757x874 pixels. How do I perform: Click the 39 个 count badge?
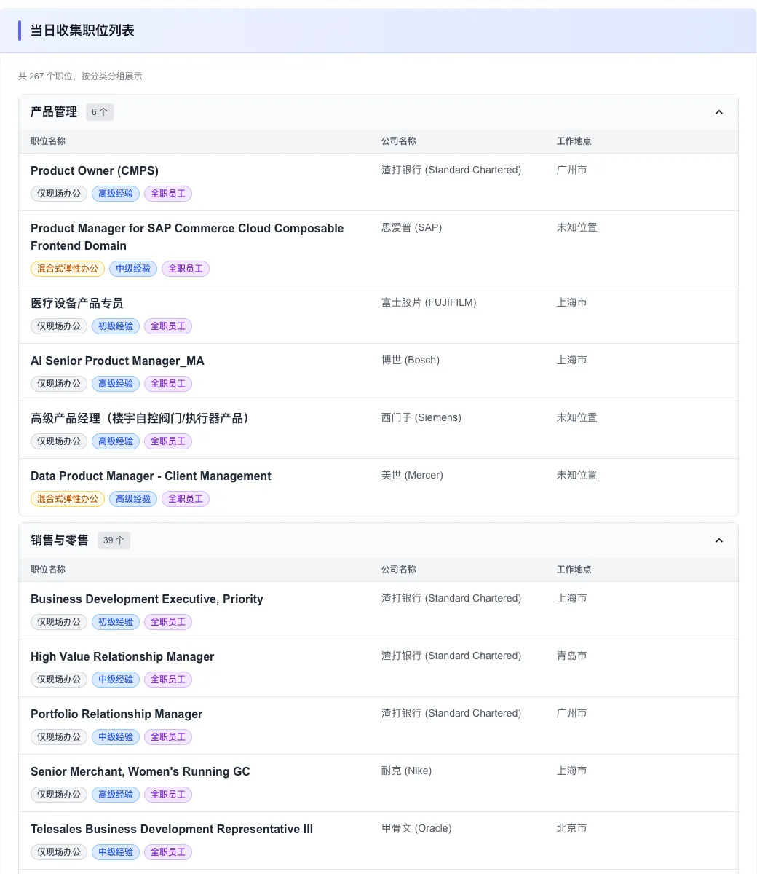[114, 540]
